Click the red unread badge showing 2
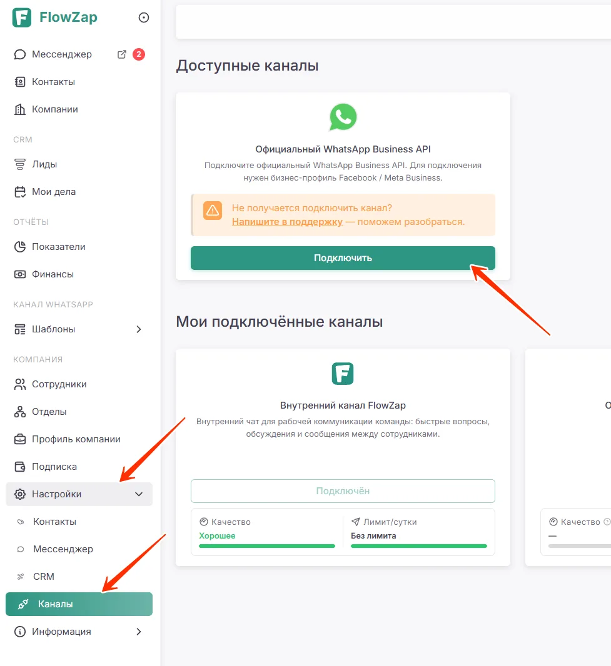611x666 pixels. tap(139, 54)
